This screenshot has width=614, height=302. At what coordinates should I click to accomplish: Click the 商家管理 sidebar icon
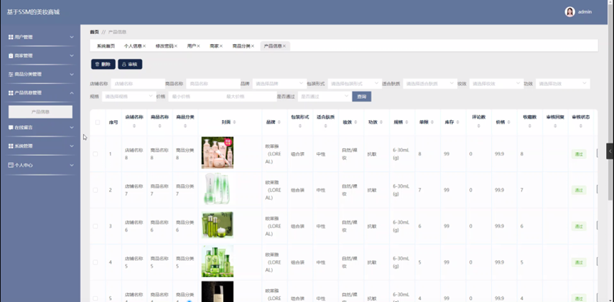(x=11, y=55)
